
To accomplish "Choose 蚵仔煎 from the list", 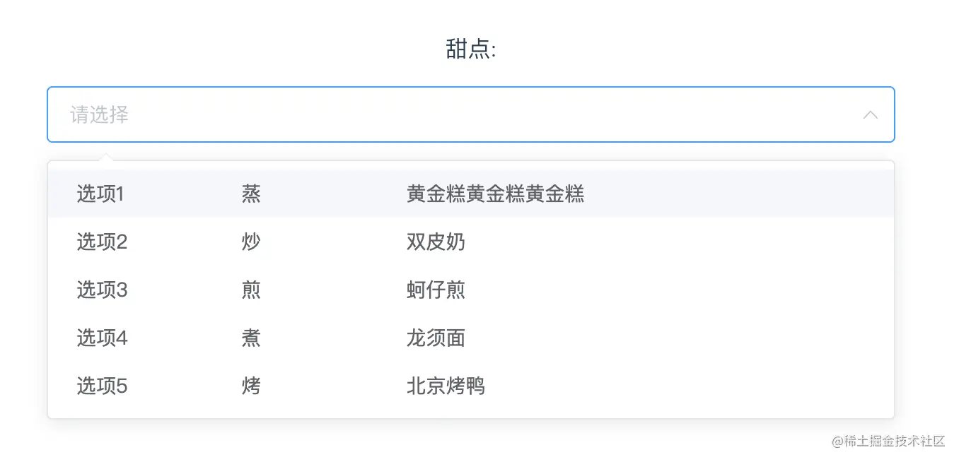I will [436, 290].
